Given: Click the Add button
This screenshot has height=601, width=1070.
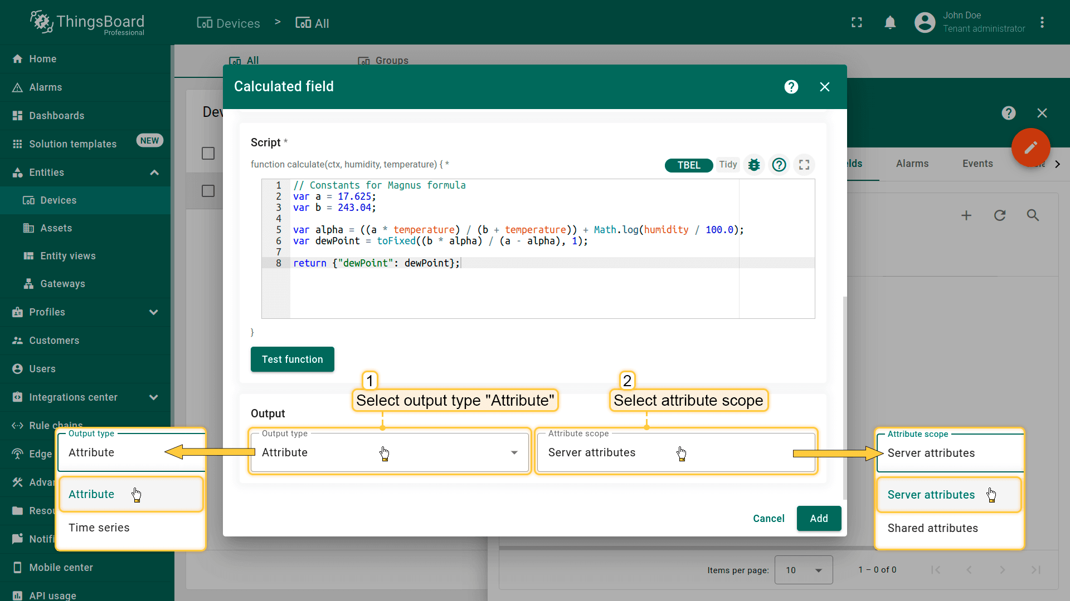Looking at the screenshot, I should 818,519.
